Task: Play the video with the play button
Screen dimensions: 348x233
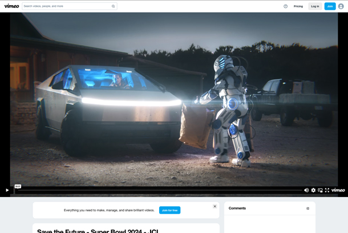Action: [x=7, y=190]
